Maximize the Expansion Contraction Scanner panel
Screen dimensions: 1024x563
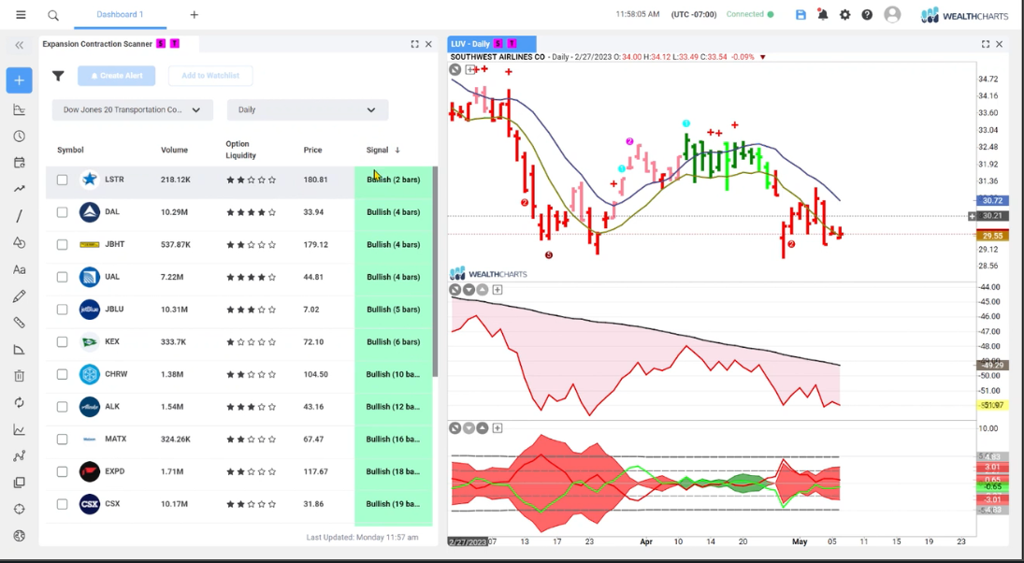click(x=414, y=44)
